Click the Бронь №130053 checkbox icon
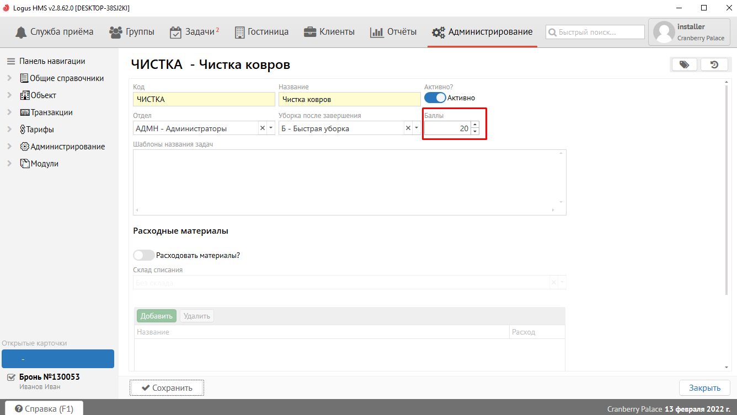 click(x=11, y=378)
